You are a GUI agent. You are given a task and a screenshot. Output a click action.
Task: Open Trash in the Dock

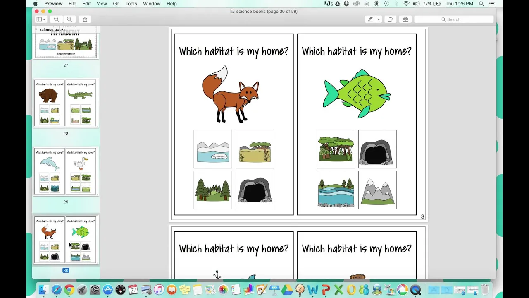[x=485, y=290]
